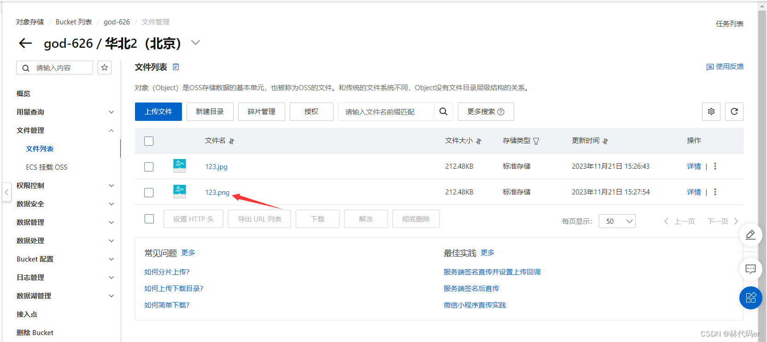Expand 数据处理 menu
Image resolution: width=767 pixels, height=342 pixels.
pos(111,241)
